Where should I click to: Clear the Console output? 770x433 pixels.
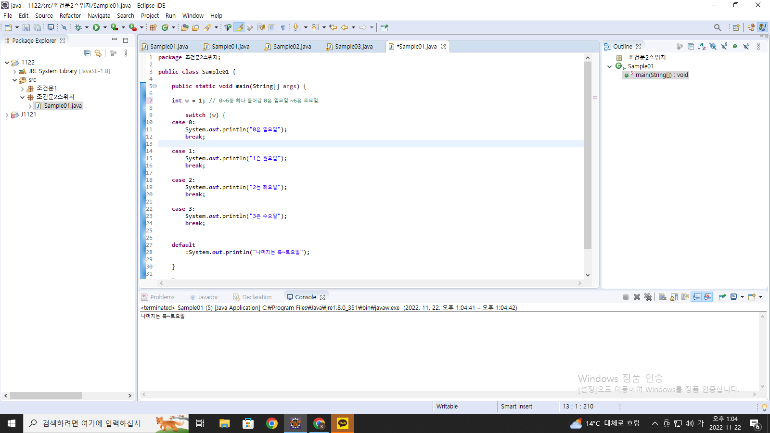point(663,297)
